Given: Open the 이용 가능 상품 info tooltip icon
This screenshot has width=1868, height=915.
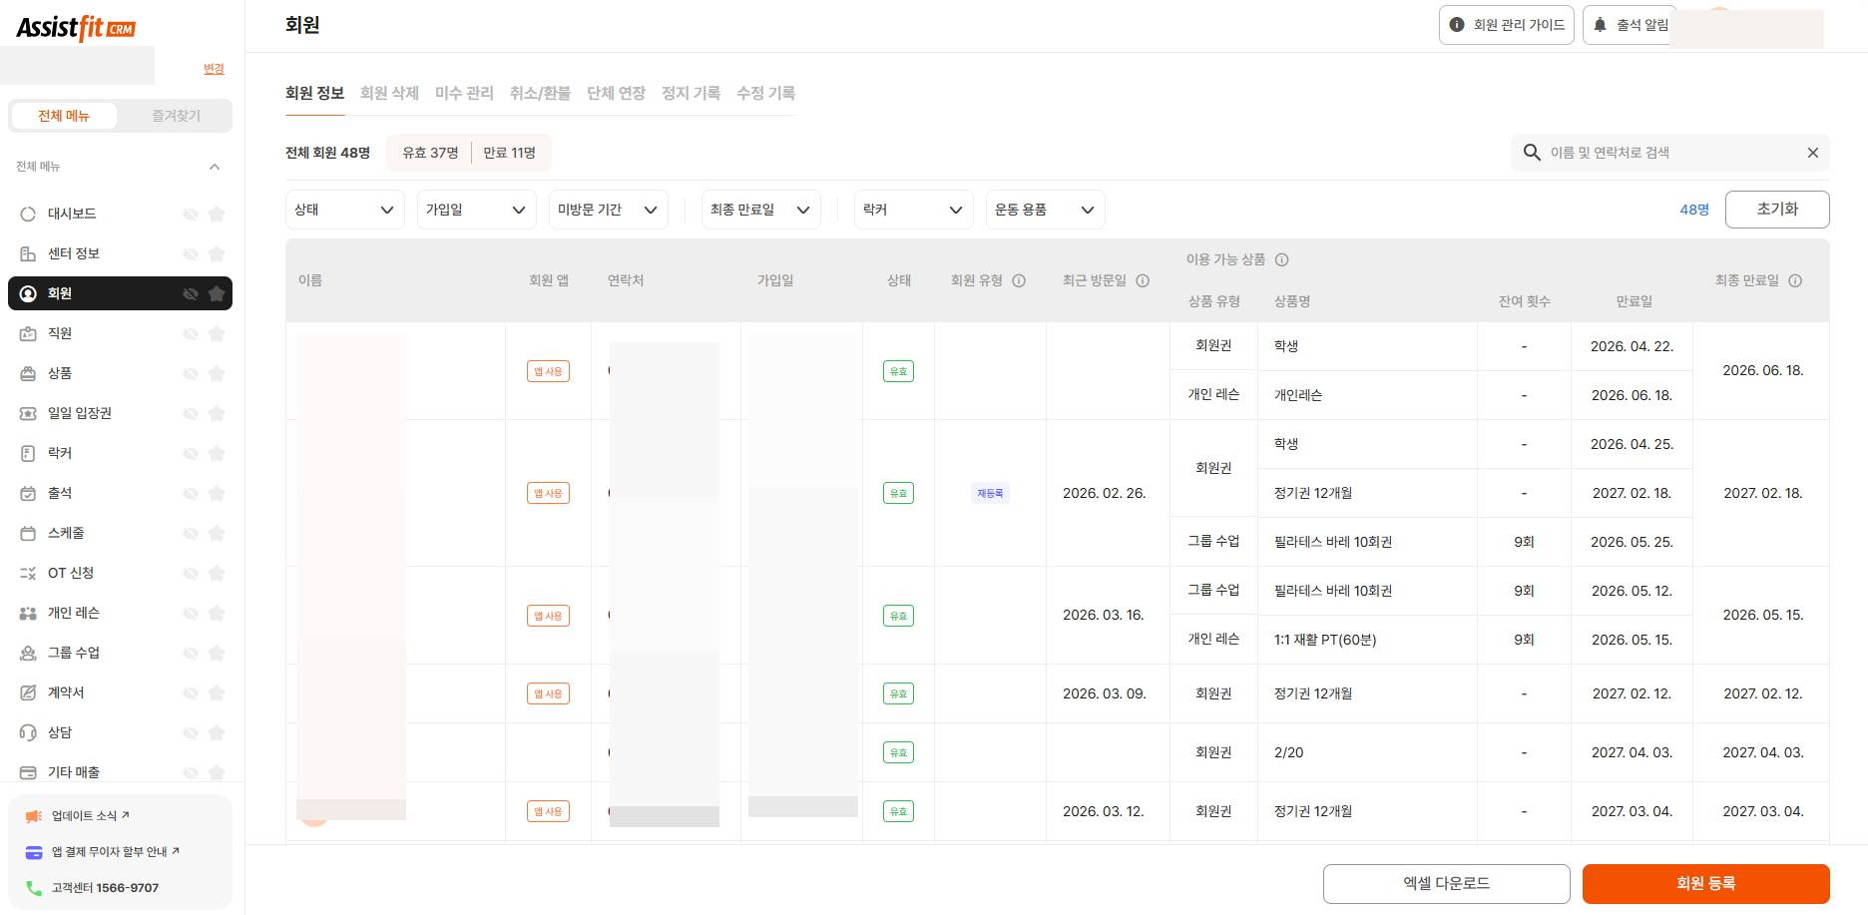Looking at the screenshot, I should tap(1281, 259).
